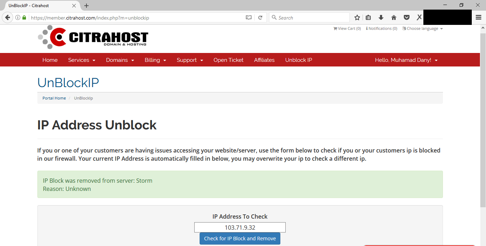Open the Open Ticket page
486x246 pixels.
coord(228,60)
